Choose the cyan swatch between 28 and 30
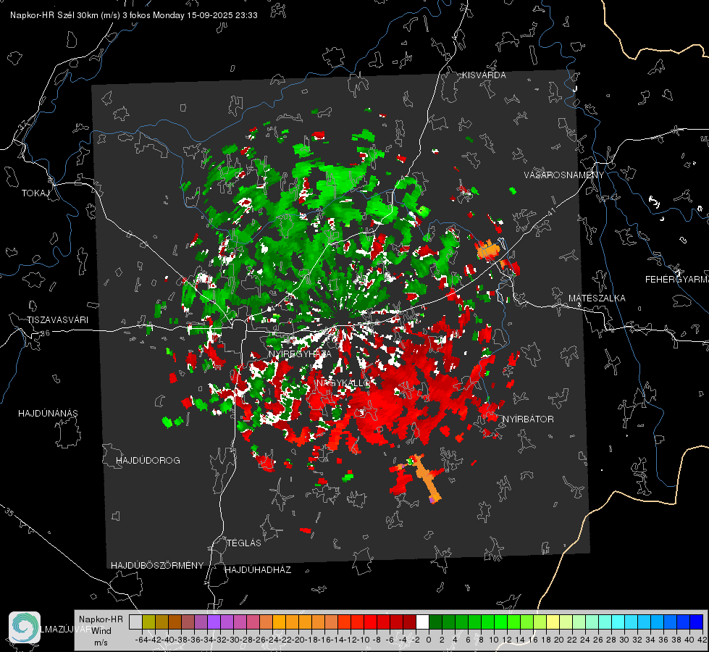The image size is (709, 652). [x=618, y=622]
